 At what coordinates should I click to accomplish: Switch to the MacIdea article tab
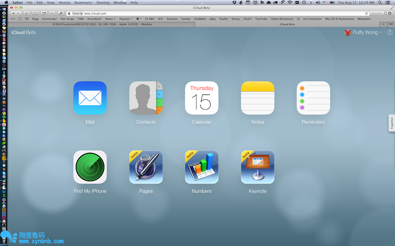pos(102,24)
